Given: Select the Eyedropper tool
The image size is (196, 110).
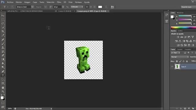Looking at the screenshot, I should tap(3, 35).
